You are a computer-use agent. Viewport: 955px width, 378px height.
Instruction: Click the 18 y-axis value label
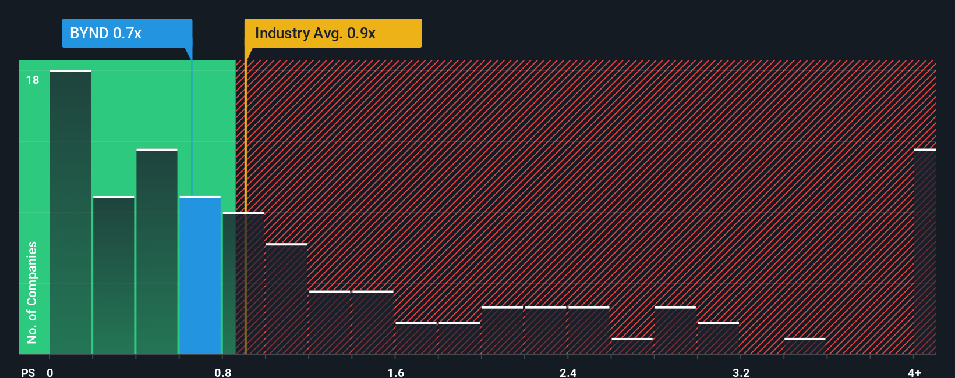(x=33, y=80)
